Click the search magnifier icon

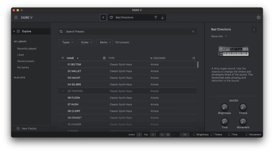click(61, 32)
